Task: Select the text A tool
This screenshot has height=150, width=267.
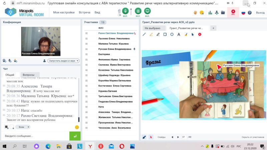Action: pyautogui.click(x=179, y=35)
